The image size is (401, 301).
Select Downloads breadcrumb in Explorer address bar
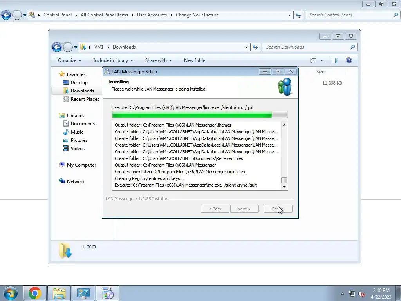124,47
